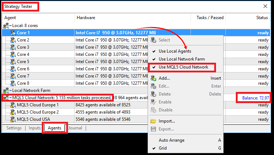The image size is (274, 155).
Task: Click the ready status for Core 4
Action: click(x=263, y=54)
